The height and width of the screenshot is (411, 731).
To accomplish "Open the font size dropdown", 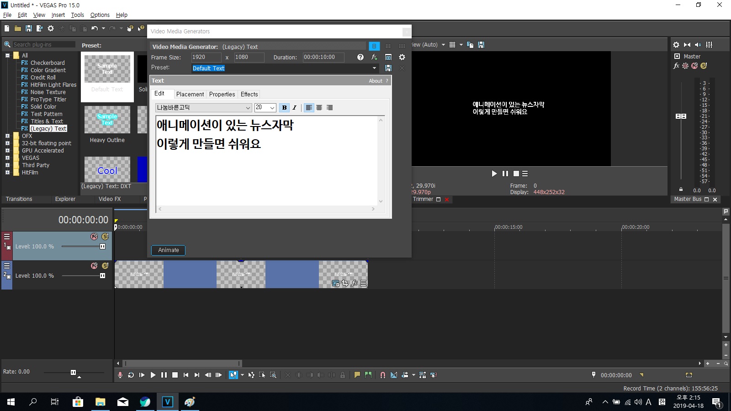I will (x=272, y=108).
